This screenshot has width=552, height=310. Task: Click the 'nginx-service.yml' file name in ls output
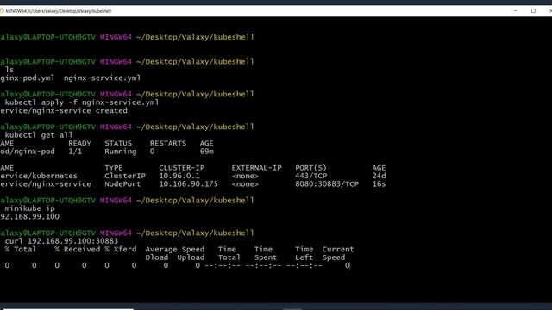tap(102, 78)
